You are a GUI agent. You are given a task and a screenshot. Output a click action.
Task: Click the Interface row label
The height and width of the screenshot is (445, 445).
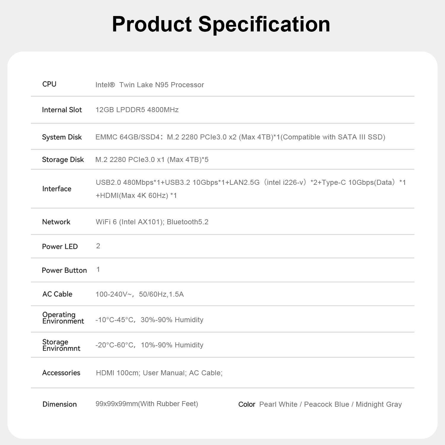tap(57, 189)
